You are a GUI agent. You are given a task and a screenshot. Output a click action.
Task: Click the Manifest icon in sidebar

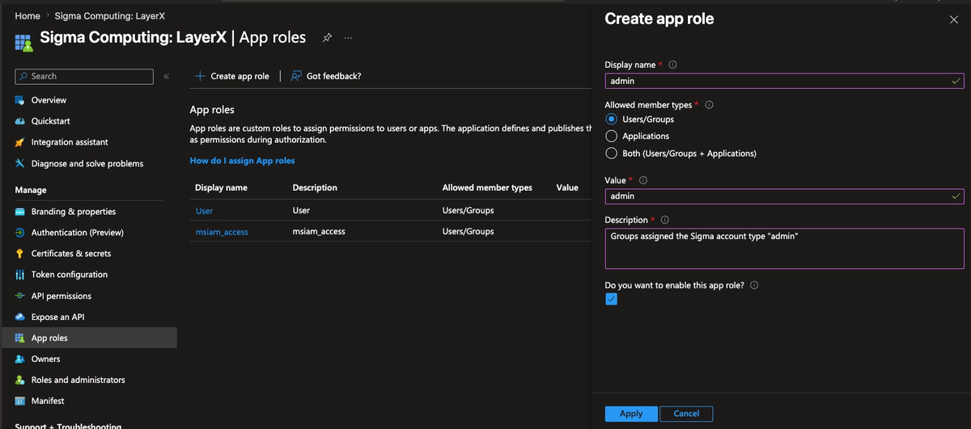click(20, 401)
